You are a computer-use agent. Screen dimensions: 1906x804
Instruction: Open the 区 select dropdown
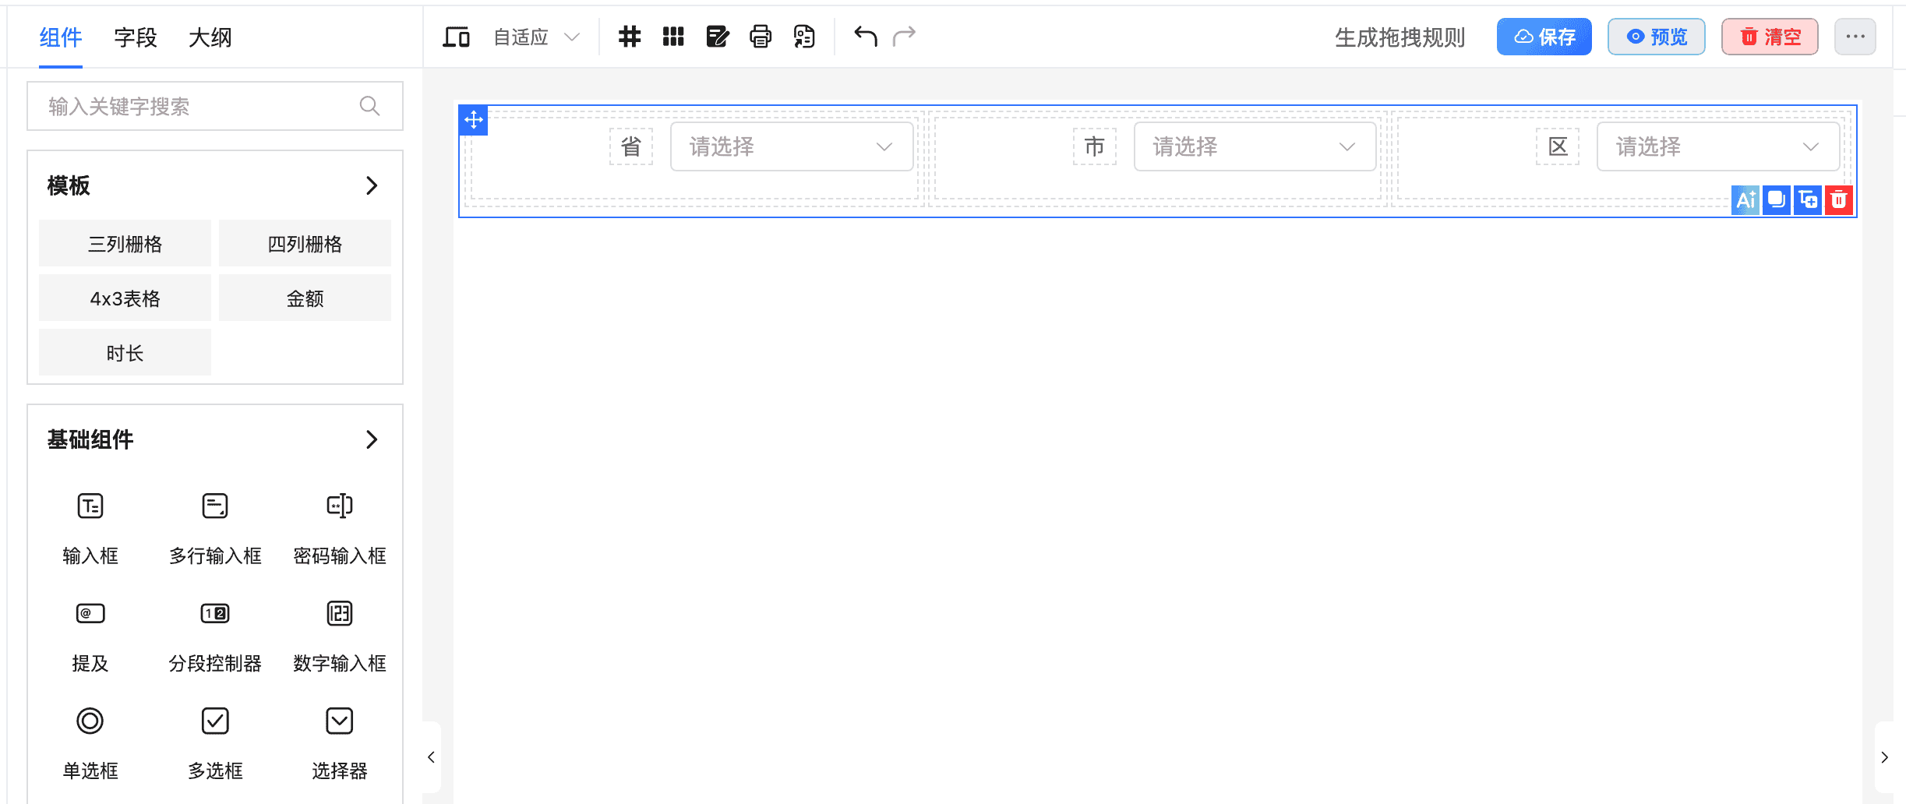click(x=1718, y=146)
